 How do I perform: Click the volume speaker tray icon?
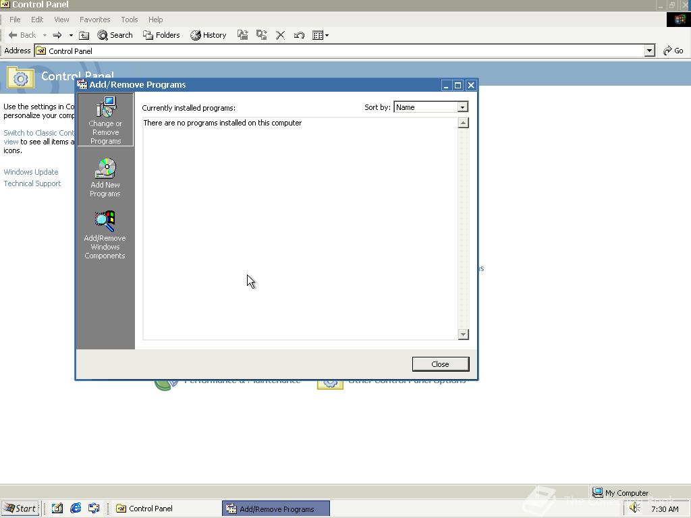click(634, 508)
